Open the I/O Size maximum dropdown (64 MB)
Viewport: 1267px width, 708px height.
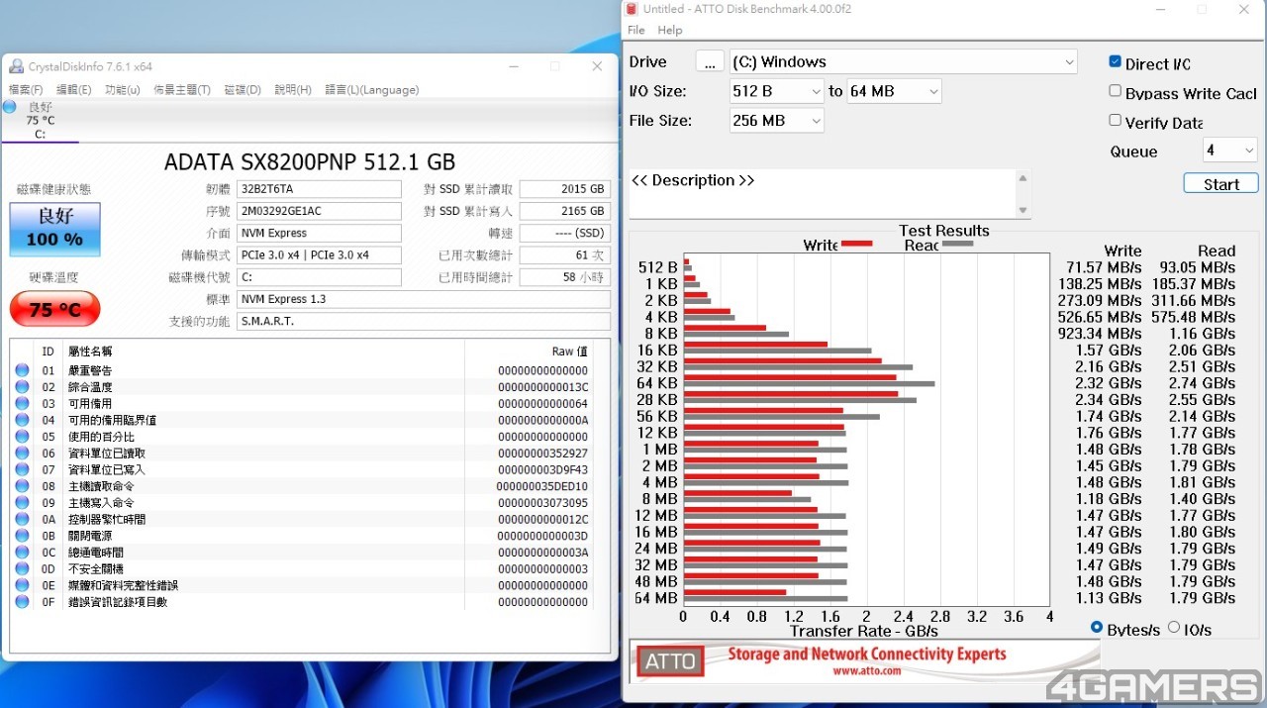(894, 91)
